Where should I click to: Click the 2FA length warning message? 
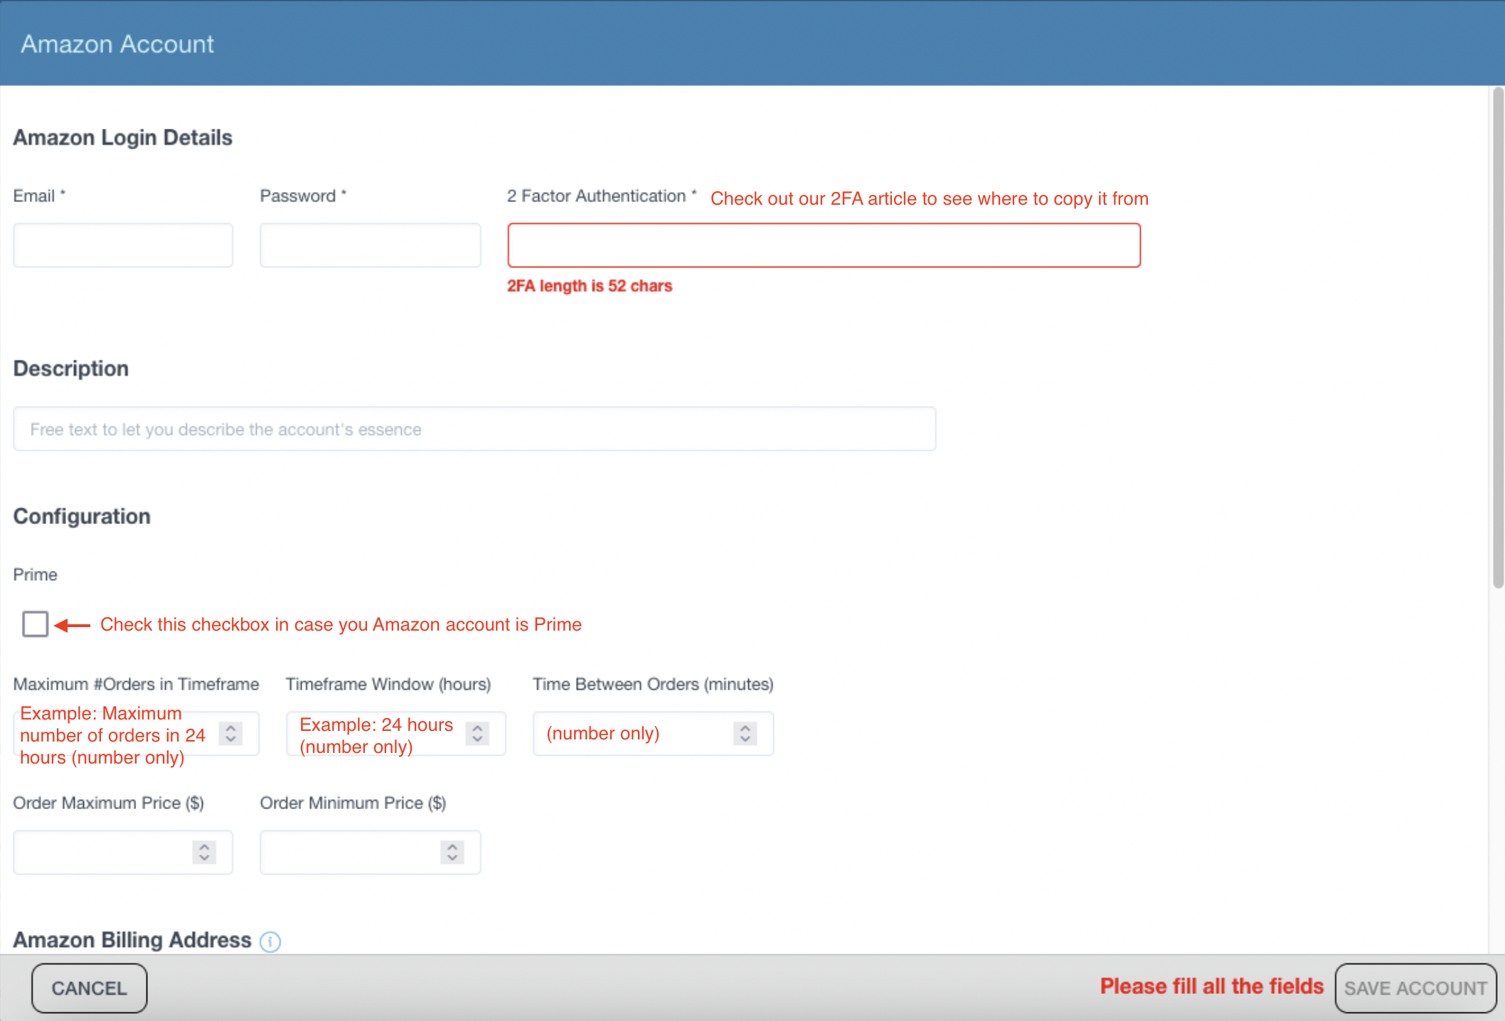(590, 285)
